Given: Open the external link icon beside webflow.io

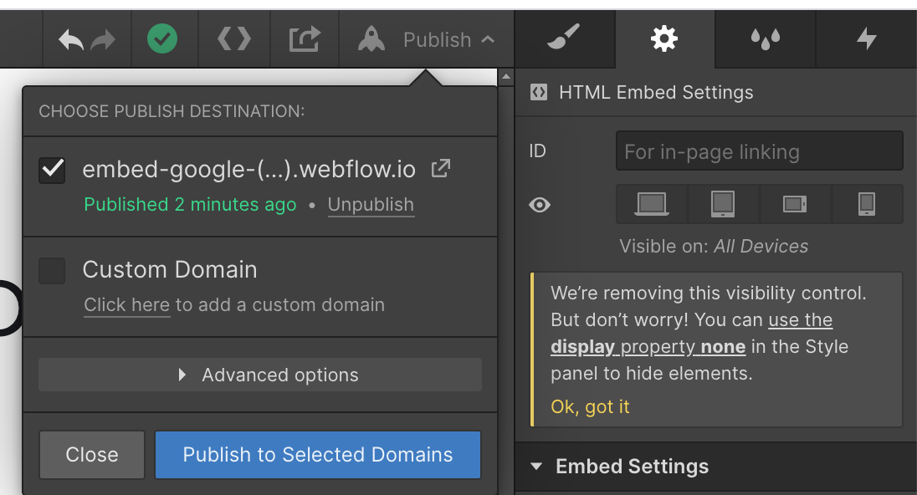Looking at the screenshot, I should [440, 168].
